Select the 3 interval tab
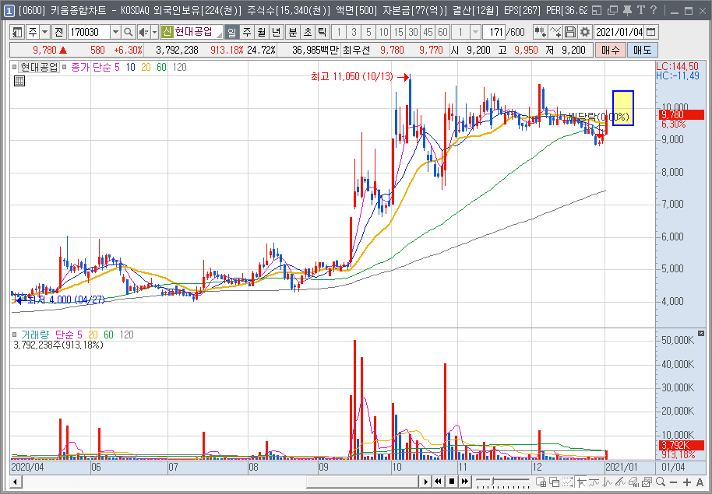Viewport: 712px width, 494px height. pyautogui.click(x=354, y=32)
